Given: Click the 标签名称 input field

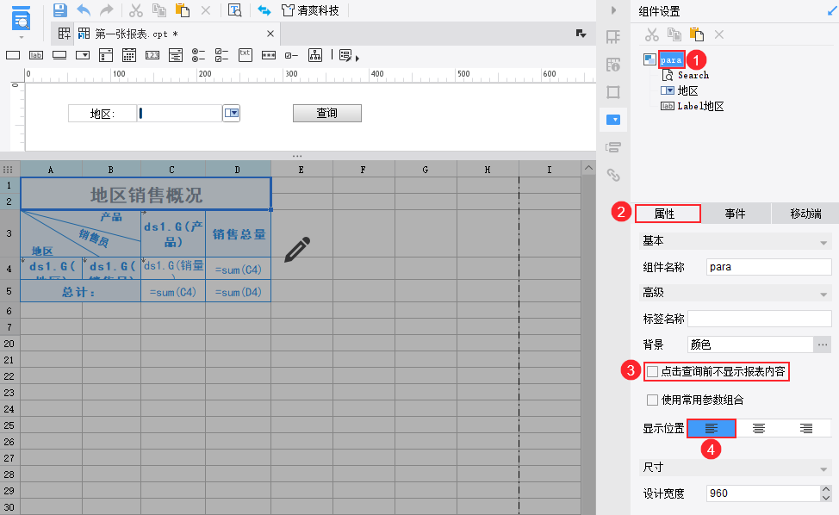Looking at the screenshot, I should [759, 319].
